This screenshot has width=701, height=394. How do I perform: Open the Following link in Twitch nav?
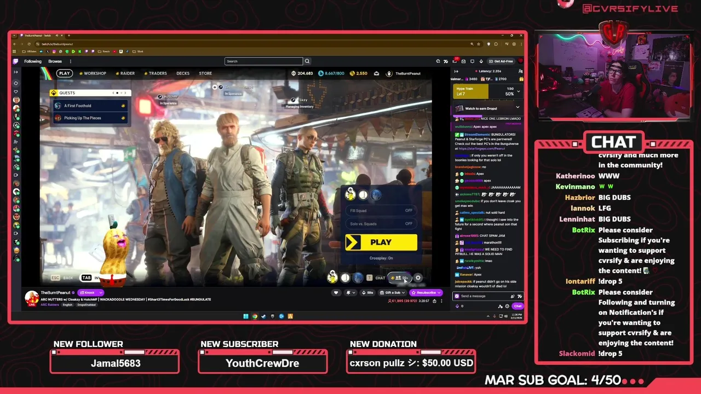(33, 61)
